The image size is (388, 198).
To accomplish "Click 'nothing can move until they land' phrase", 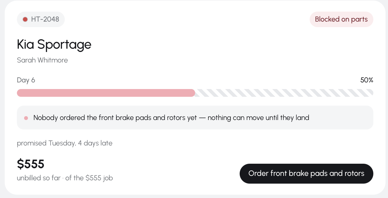I will 258,118.
